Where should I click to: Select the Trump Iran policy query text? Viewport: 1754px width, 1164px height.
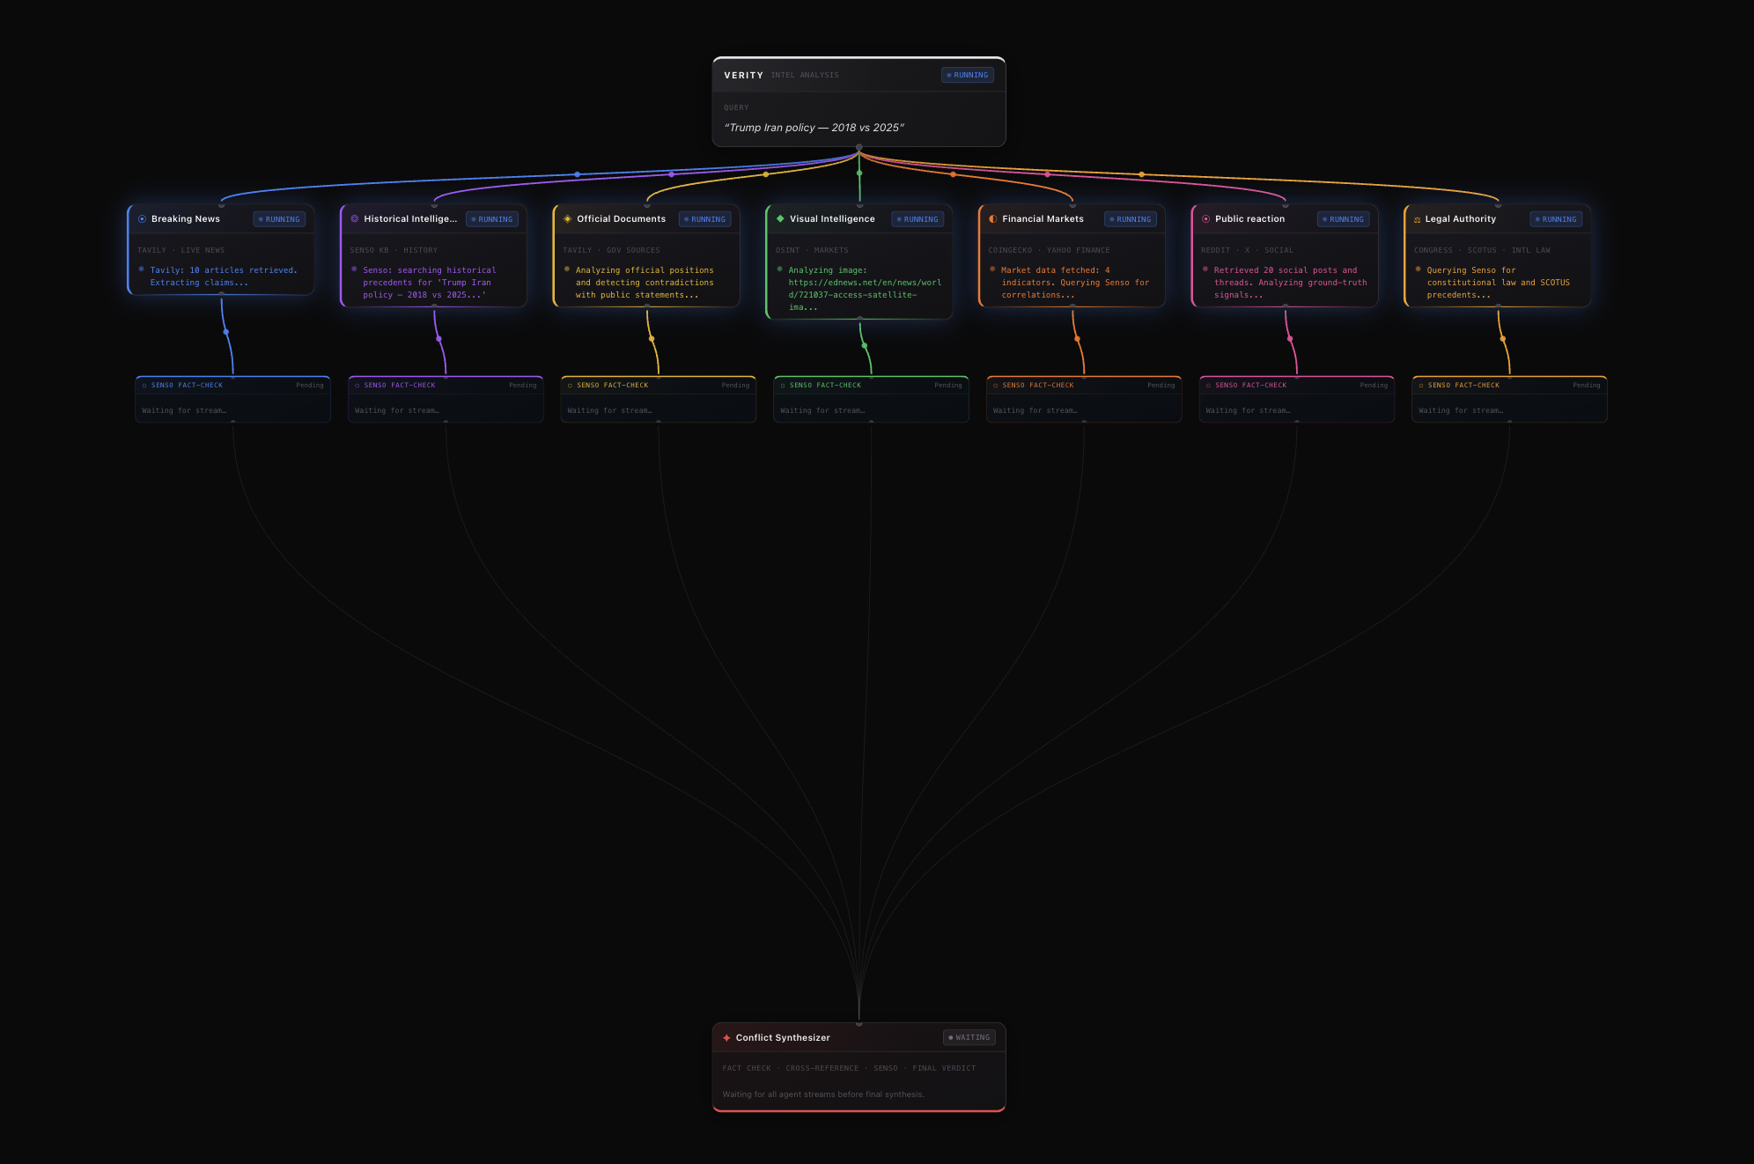pos(814,128)
